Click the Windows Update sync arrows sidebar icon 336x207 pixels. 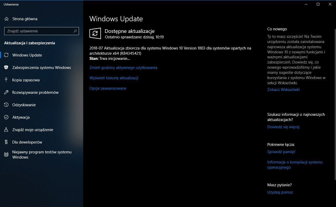[x=7, y=55]
